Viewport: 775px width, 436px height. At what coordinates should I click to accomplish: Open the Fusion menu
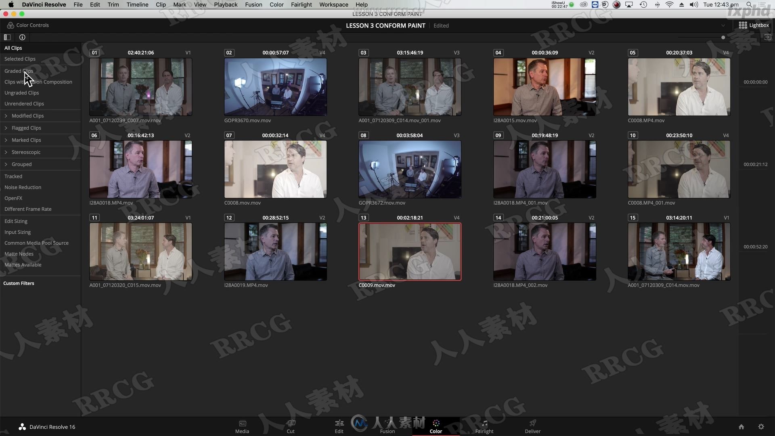253,4
